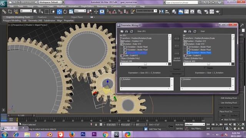
Task: Click the two-way connection arrow button
Action: coord(177,38)
